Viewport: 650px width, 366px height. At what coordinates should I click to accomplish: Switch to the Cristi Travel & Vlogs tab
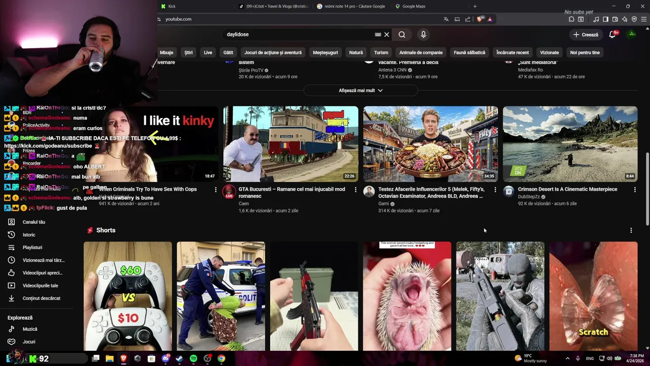point(274,6)
